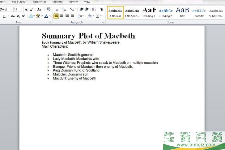This screenshot has height=150, width=225.
Task: Click the Text Effects glowing A icon
Action: tap(31, 16)
